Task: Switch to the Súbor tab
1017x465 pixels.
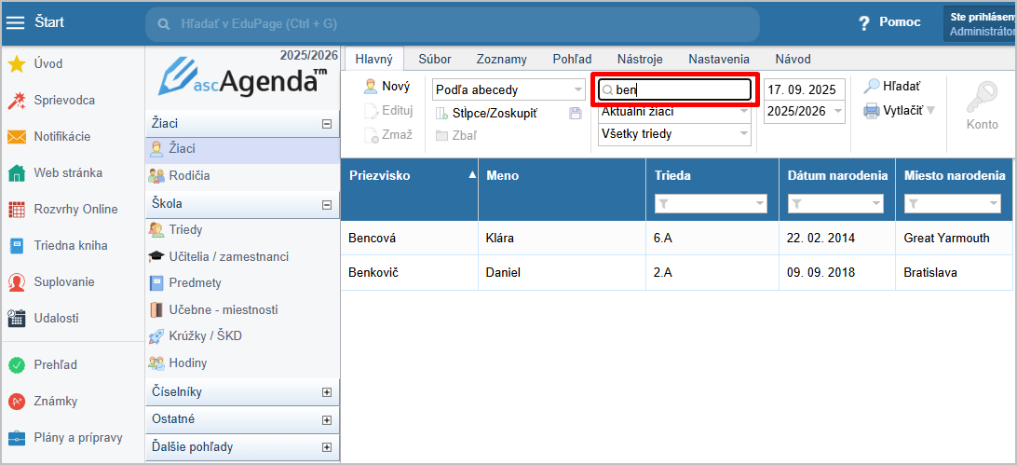Action: pos(435,59)
